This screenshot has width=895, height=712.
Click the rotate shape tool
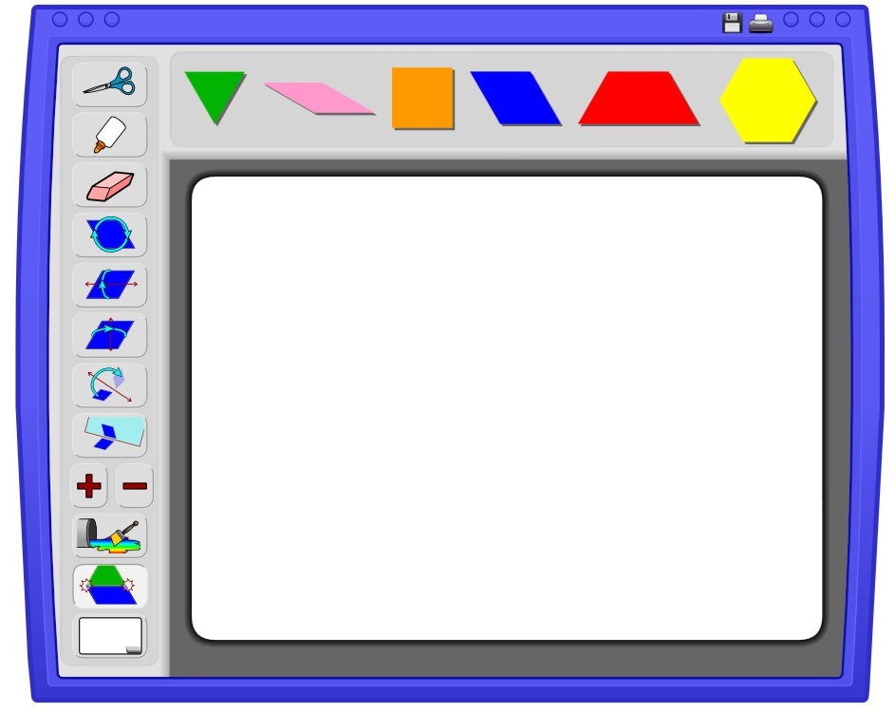click(x=109, y=234)
